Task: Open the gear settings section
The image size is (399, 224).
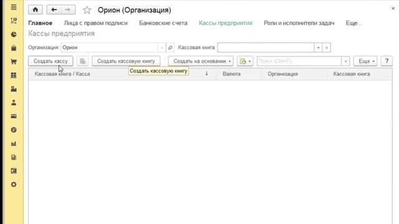Action: [14, 185]
